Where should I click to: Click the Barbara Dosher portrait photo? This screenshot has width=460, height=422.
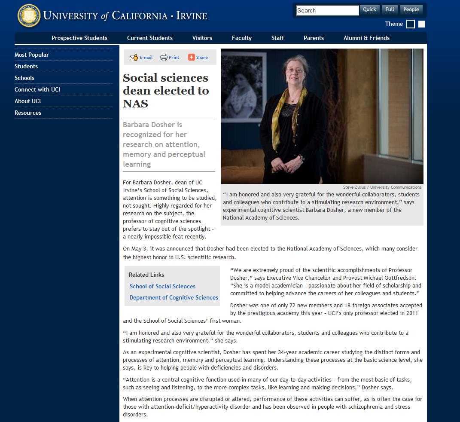point(322,116)
